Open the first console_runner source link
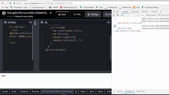This screenshot has width=169, height=95. (155, 18)
